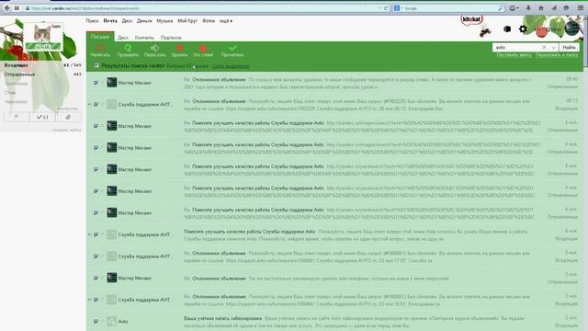This screenshot has height=331, width=588.
Task: Open Музыка in the services bar
Action: tap(164, 21)
